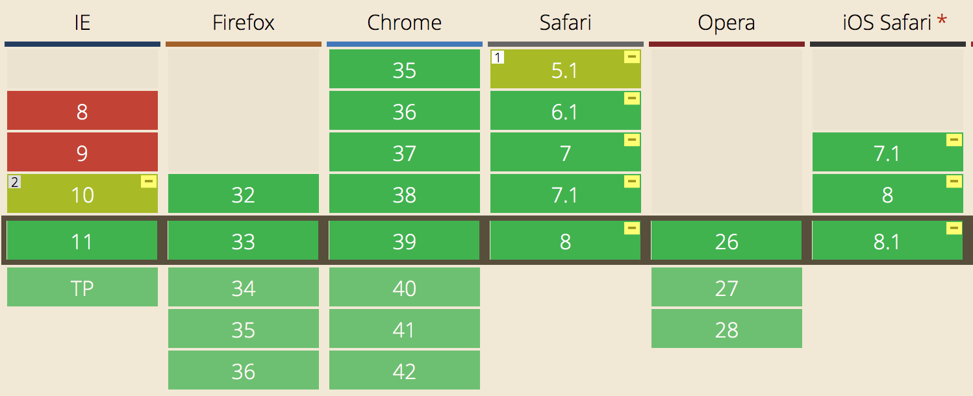Click the prefix marker on Safari 8
973x396 pixels.
point(632,229)
